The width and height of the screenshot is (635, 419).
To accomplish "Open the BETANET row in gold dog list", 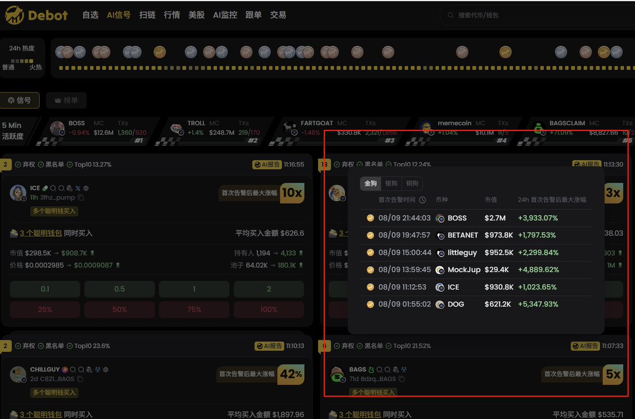I will click(x=476, y=235).
